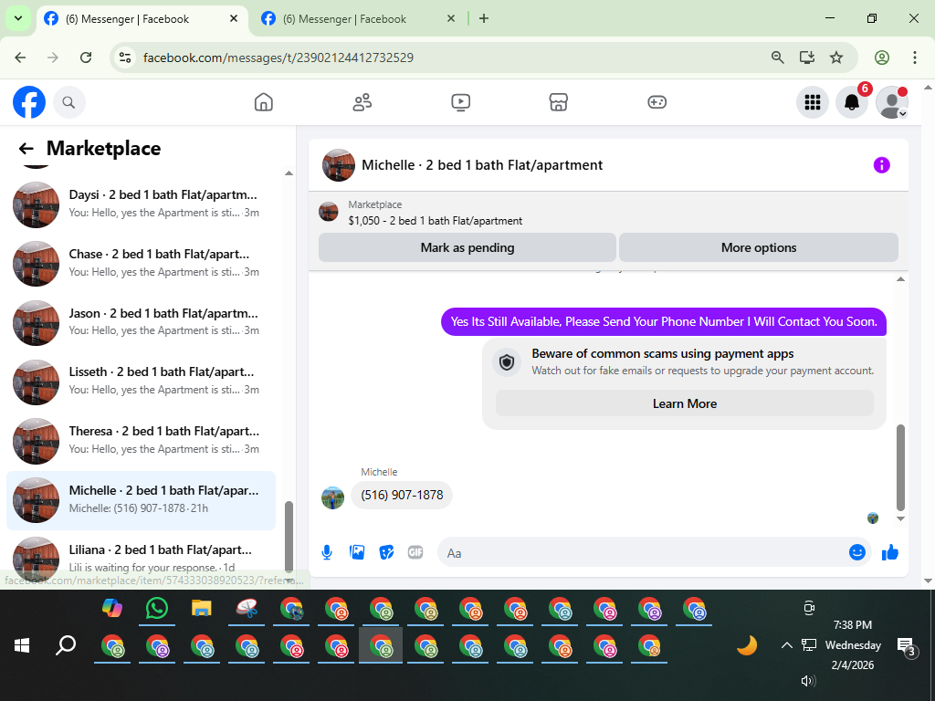
Task: Open the Facebook home logo
Action: 29,102
